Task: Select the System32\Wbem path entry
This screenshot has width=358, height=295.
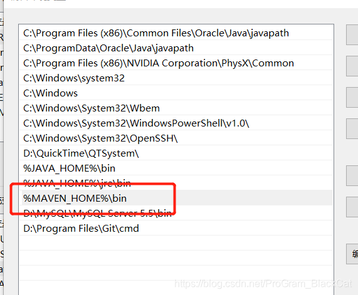Action: [x=176, y=108]
